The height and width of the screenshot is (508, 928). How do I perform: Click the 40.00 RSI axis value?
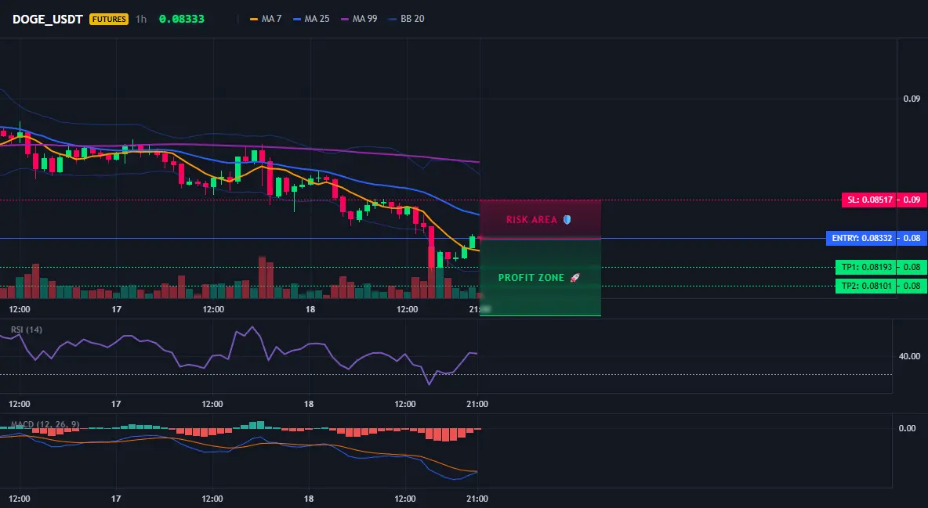pos(910,356)
